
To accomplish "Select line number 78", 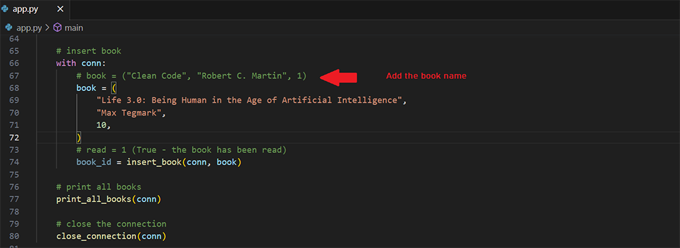I will [14, 211].
